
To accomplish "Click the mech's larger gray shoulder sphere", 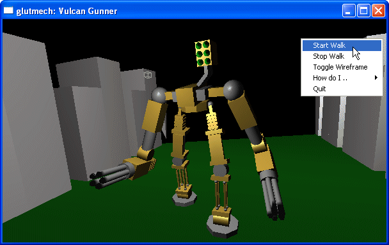I will [234, 90].
